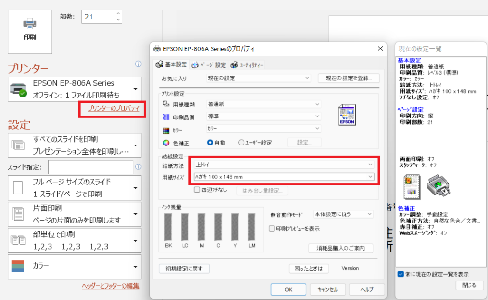
Task: Select the ユーザー設定 radio button
Action: pos(241,142)
